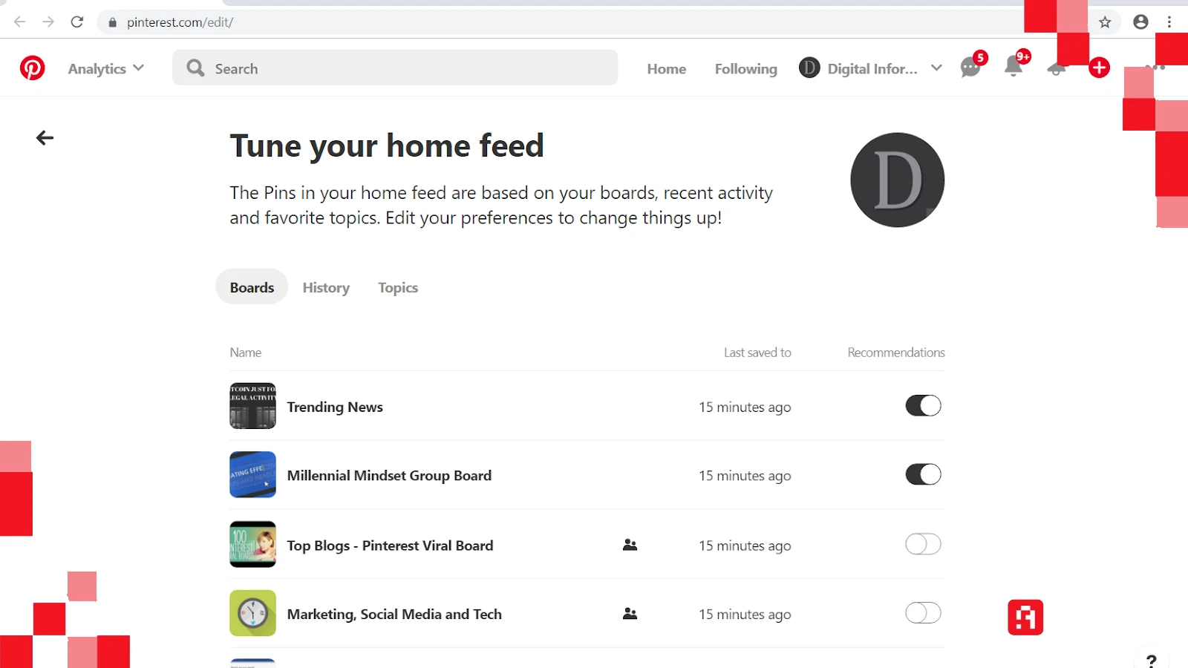Click the back arrow beside the heading
The image size is (1188, 668).
pos(45,138)
